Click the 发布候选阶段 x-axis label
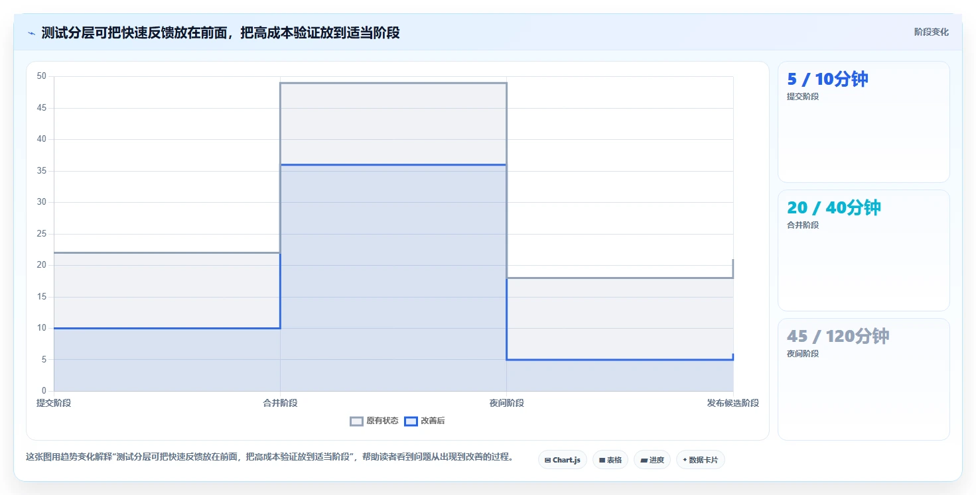This screenshot has height=495, width=976. pyautogui.click(x=733, y=403)
